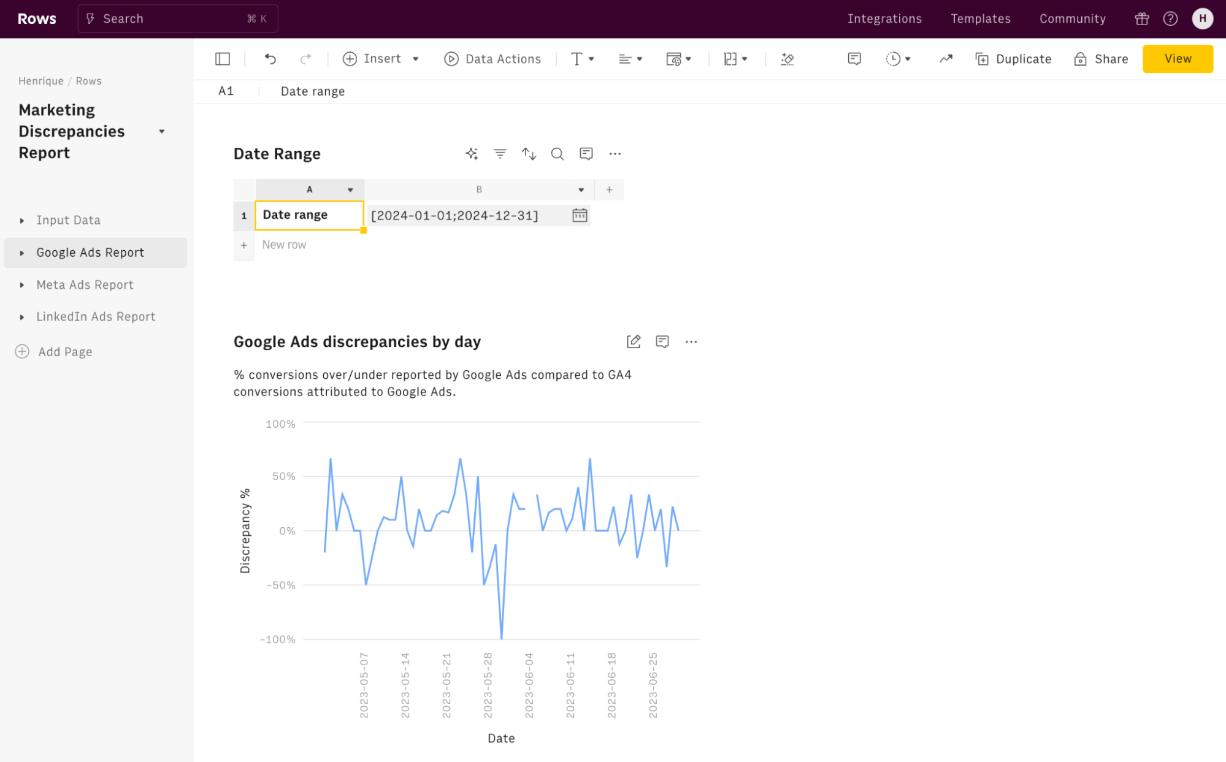
Task: Open the Date Range table more options
Action: pyautogui.click(x=615, y=154)
